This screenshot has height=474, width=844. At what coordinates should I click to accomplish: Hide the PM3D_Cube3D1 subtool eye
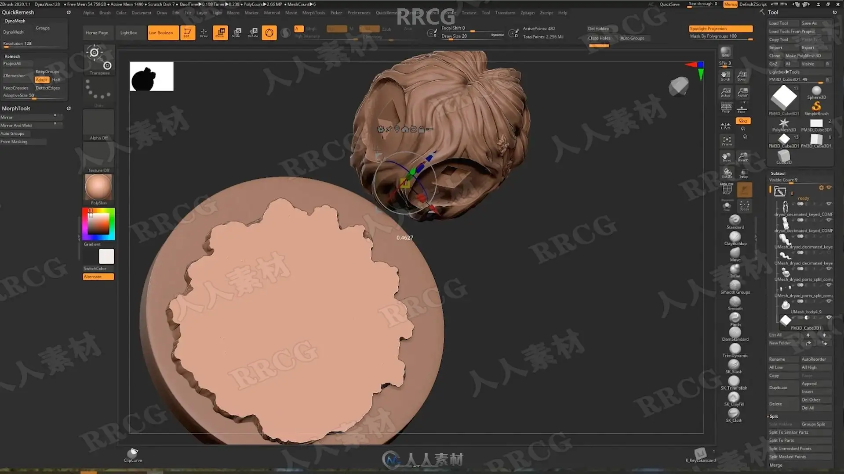(x=829, y=317)
